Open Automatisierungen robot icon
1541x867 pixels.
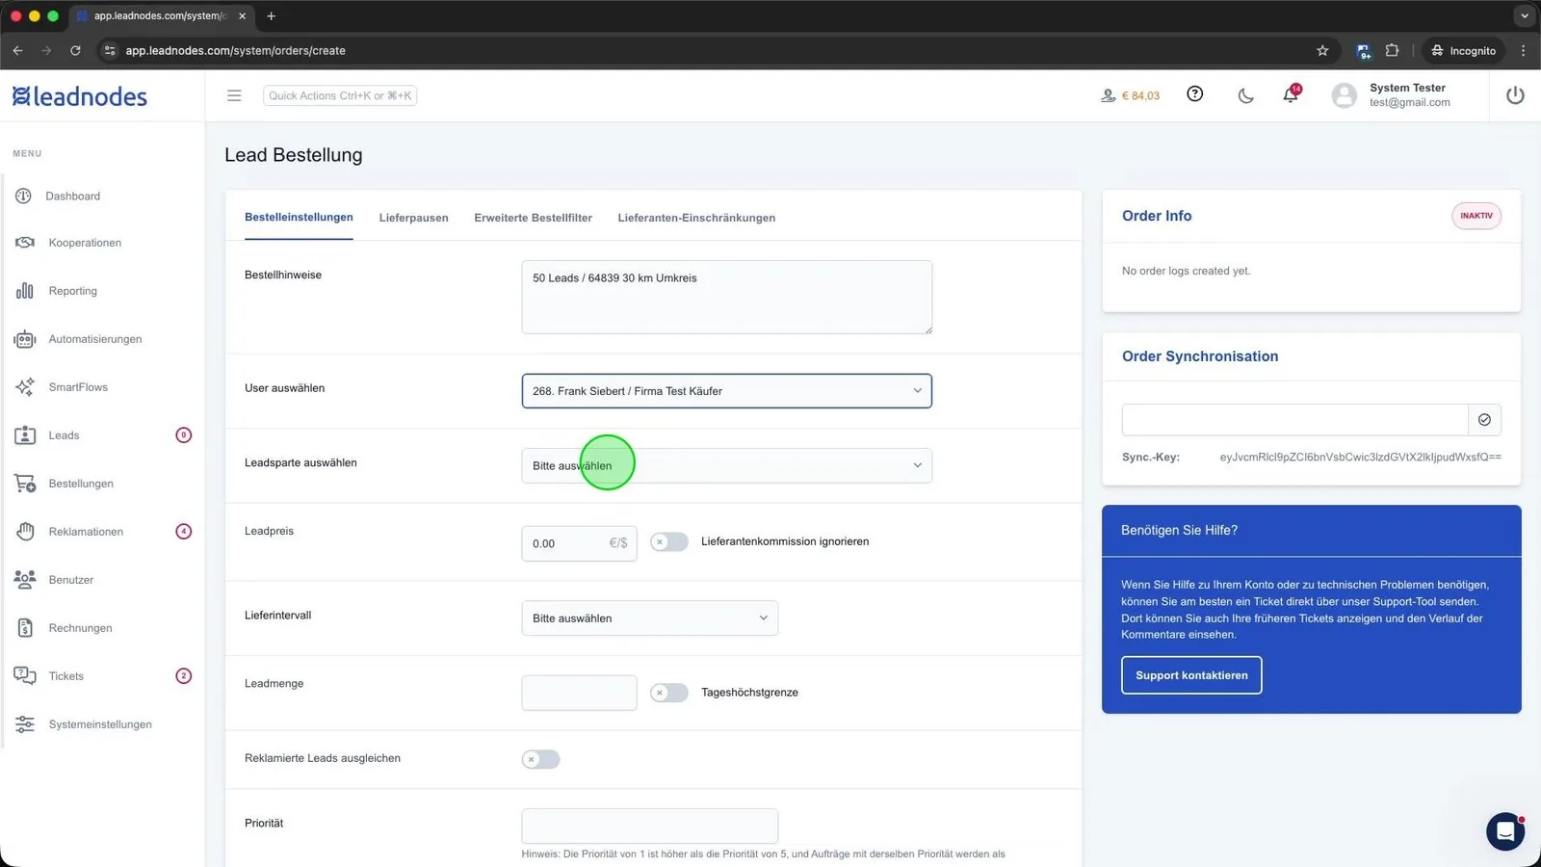(25, 339)
